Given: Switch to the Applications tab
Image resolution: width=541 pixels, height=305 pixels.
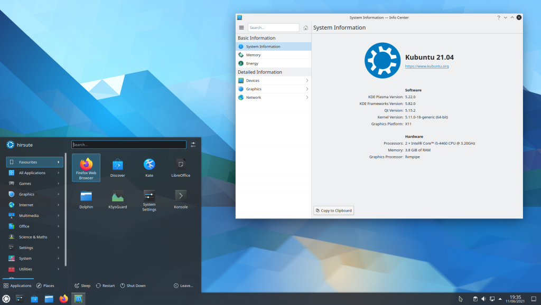Looking at the screenshot, I should click(17, 285).
